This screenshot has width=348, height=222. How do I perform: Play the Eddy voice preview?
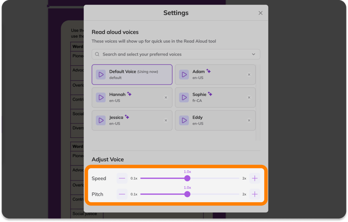(184, 120)
